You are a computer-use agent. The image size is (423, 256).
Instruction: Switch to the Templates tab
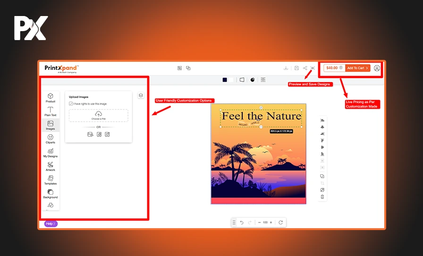(x=51, y=180)
